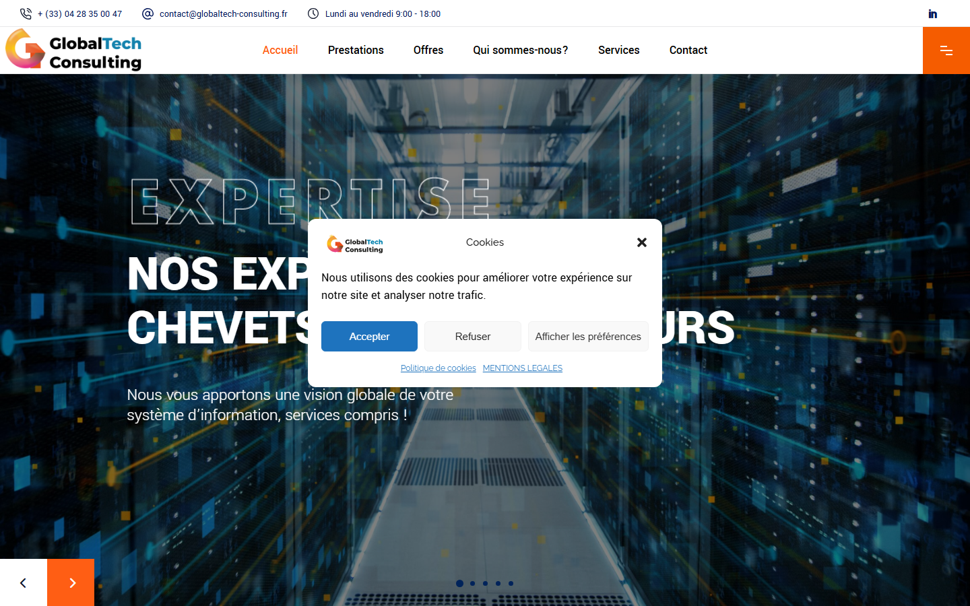Decline cookies with Refuser button

(473, 336)
